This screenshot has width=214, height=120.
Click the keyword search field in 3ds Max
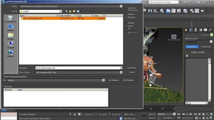pyautogui.click(x=164, y=2)
